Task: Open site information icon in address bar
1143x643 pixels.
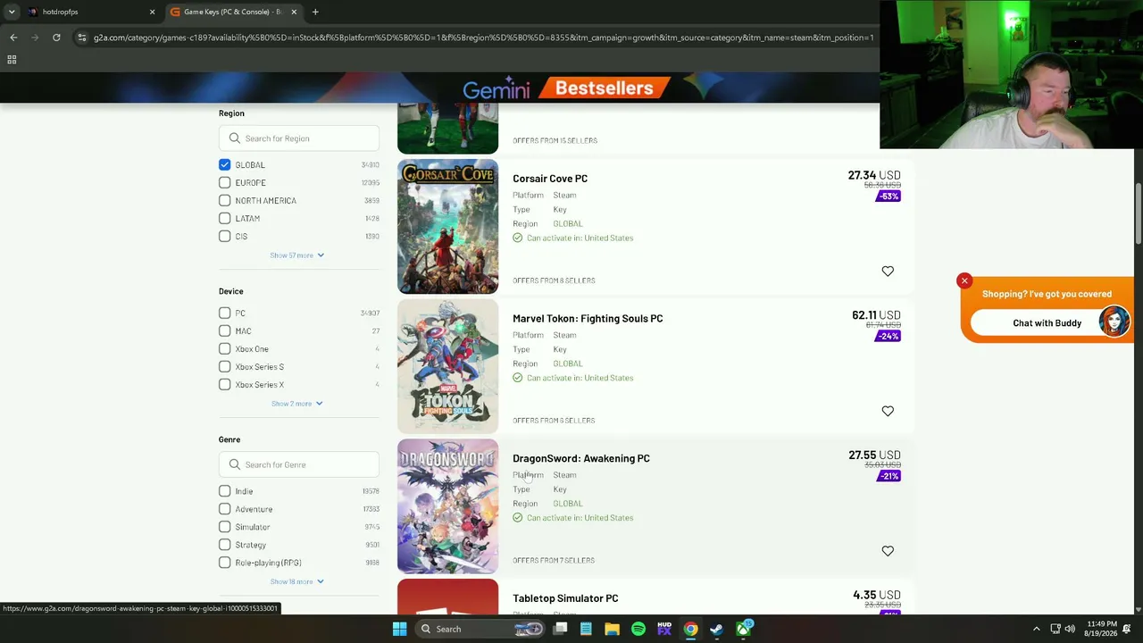Action: pyautogui.click(x=82, y=38)
